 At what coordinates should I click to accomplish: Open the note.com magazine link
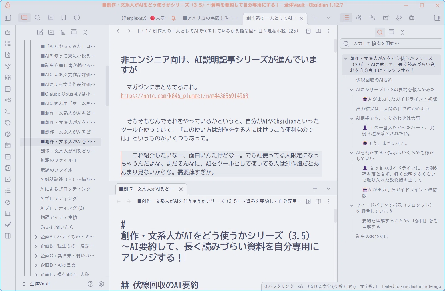click(185, 96)
